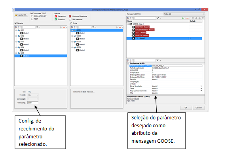
Task: Toggle the Receber checkbox
Action: [x=15, y=23]
